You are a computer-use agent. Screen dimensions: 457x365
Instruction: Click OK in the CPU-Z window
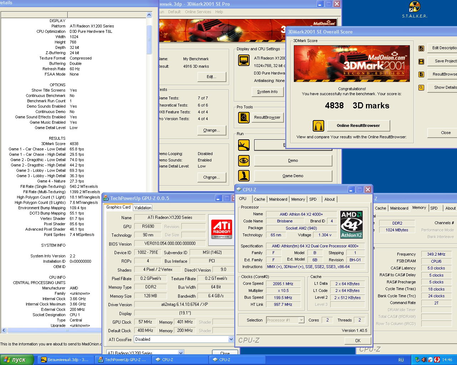click(358, 341)
